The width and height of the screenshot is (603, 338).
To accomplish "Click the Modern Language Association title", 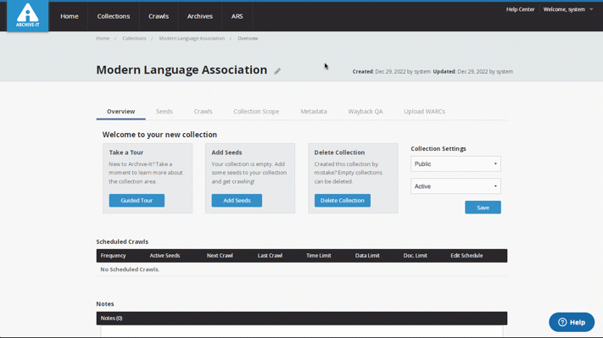I will point(181,70).
